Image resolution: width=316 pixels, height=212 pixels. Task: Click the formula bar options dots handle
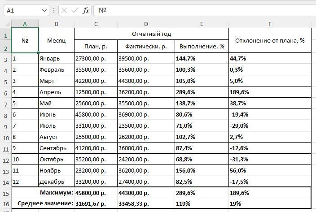pos(54,10)
